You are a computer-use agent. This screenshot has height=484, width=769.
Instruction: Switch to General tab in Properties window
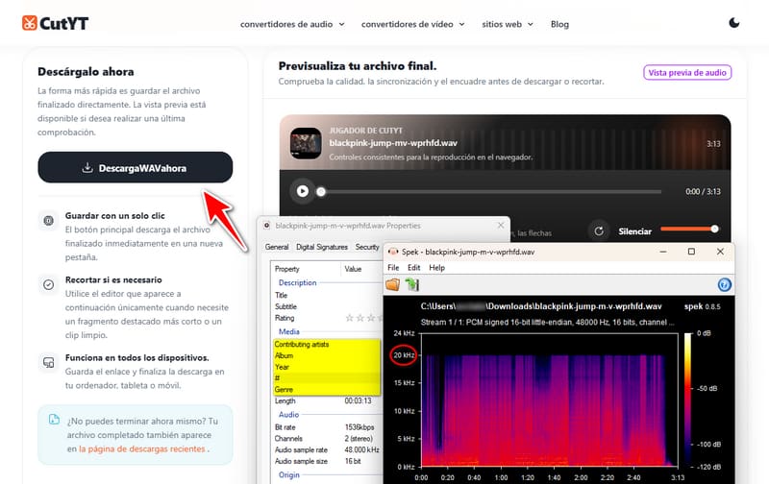click(x=277, y=247)
